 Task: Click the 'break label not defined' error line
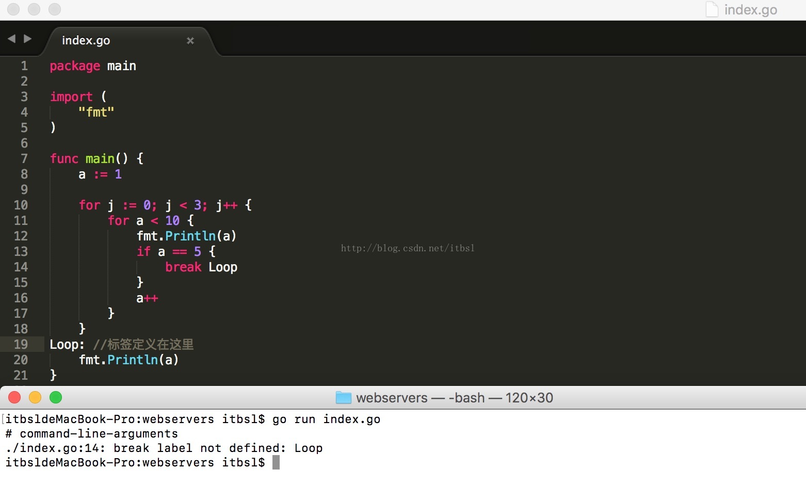tap(164, 448)
